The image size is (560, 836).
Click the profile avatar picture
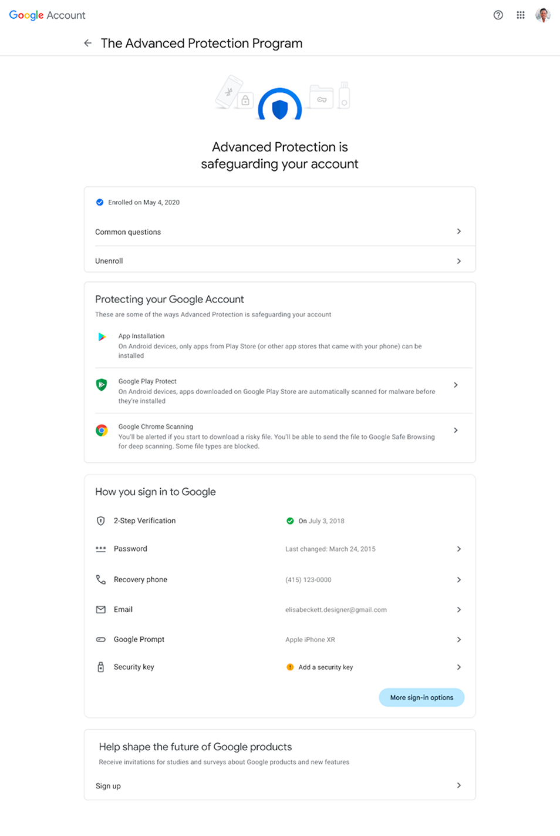(x=542, y=15)
